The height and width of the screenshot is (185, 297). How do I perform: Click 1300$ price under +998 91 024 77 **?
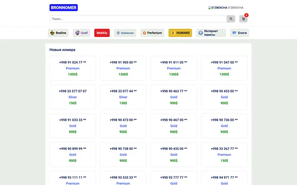(x=73, y=74)
